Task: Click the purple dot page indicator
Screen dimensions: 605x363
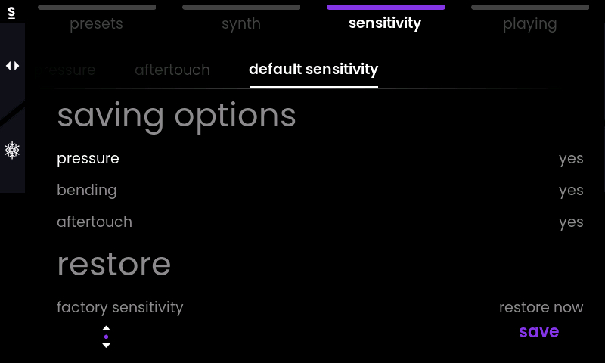Action: coord(106,337)
